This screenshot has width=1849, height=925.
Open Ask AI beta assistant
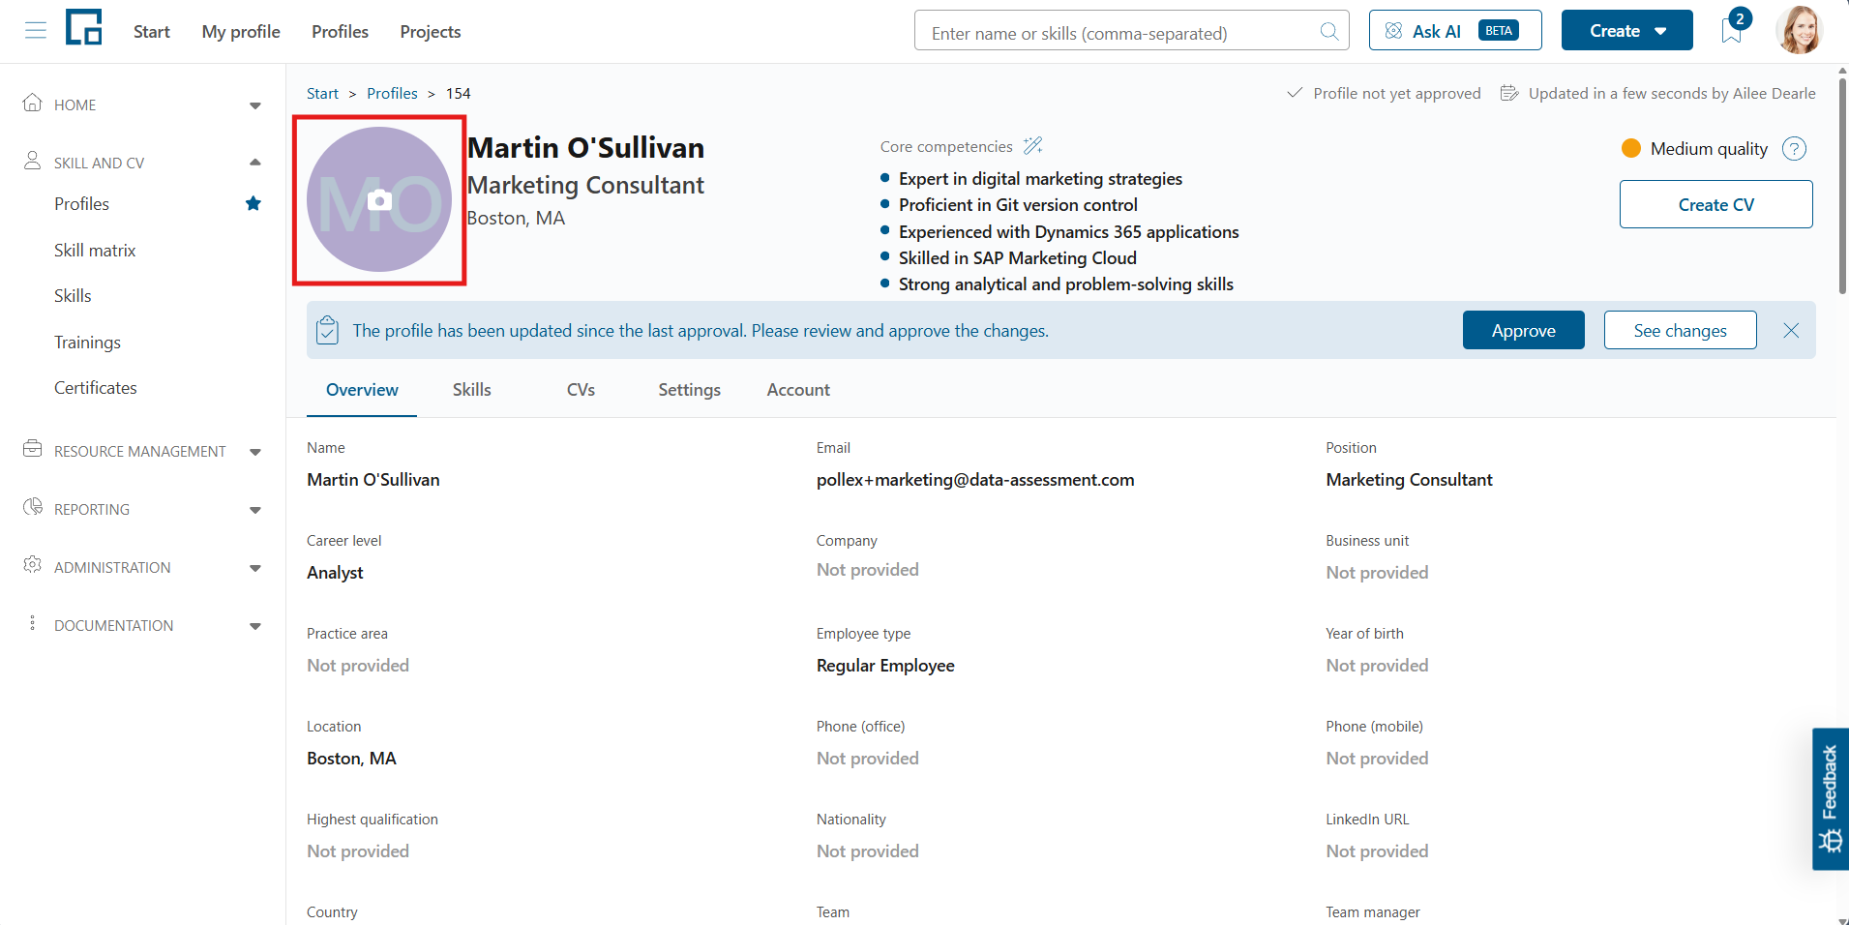point(1454,30)
